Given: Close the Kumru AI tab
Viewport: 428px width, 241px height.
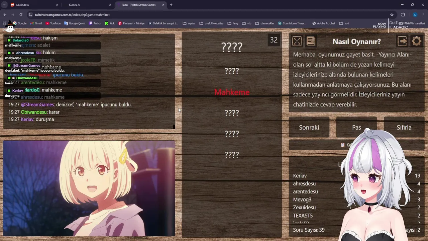Looking at the screenshot, I should (x=110, y=5).
